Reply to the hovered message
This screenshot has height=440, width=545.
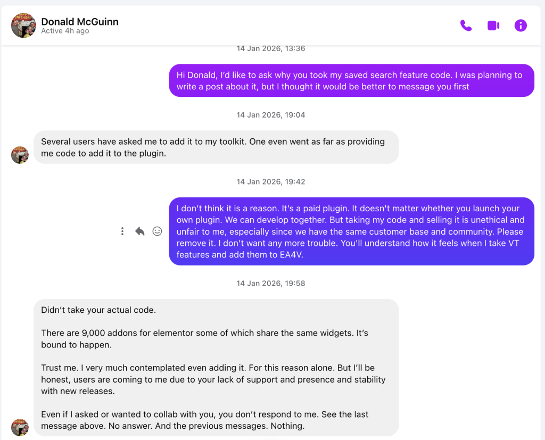click(140, 231)
